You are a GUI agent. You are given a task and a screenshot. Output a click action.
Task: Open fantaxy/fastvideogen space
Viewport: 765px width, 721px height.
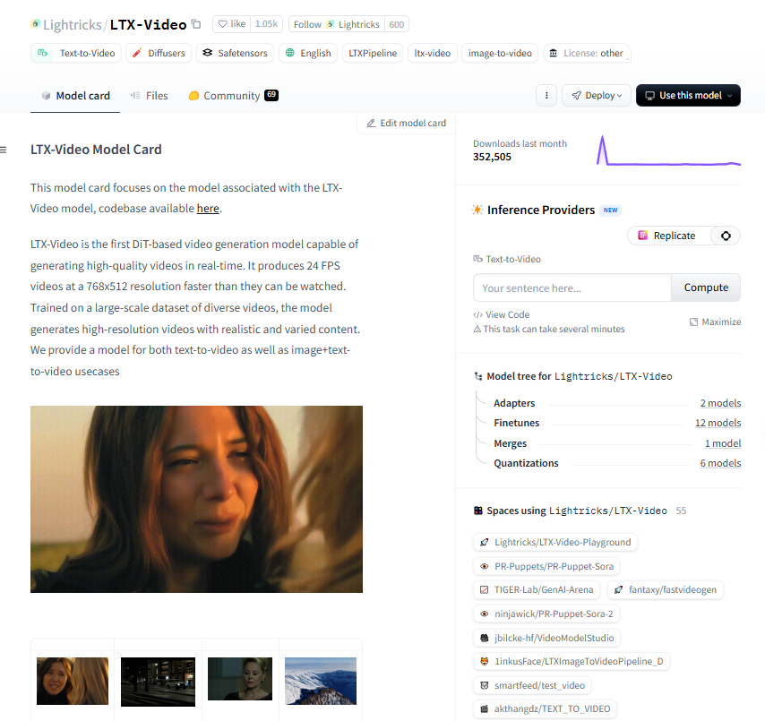[665, 589]
